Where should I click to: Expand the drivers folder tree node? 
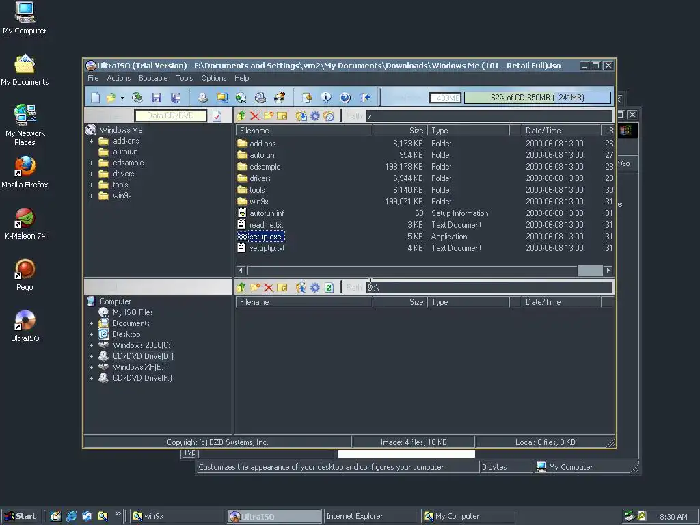click(x=91, y=174)
